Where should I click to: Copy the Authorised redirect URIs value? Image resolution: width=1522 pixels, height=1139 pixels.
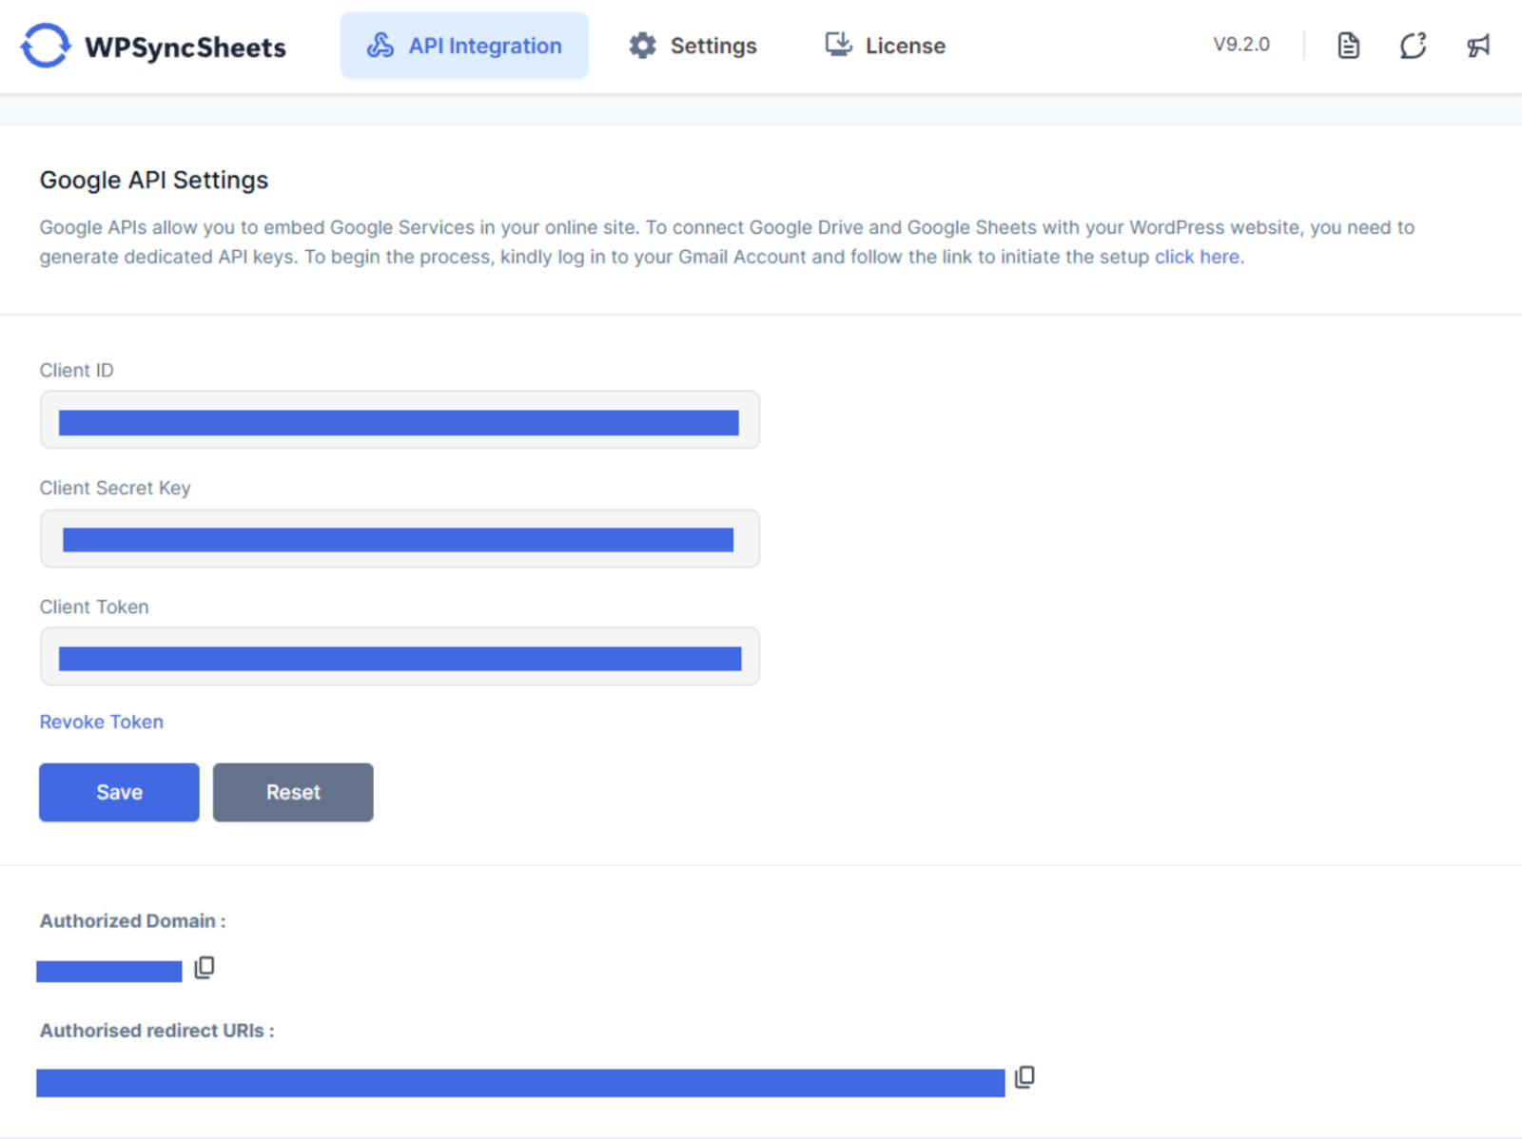pyautogui.click(x=1024, y=1077)
